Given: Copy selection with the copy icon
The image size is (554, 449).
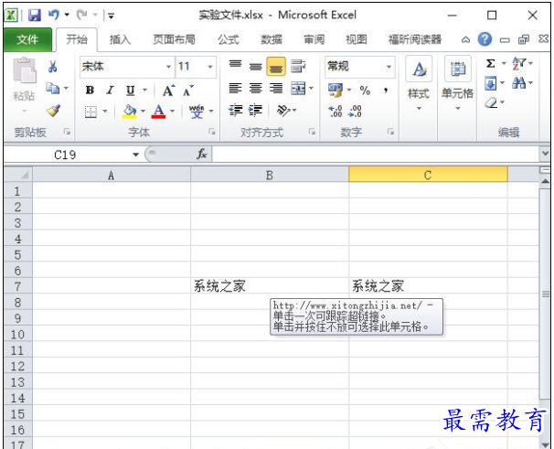Looking at the screenshot, I should click(53, 88).
